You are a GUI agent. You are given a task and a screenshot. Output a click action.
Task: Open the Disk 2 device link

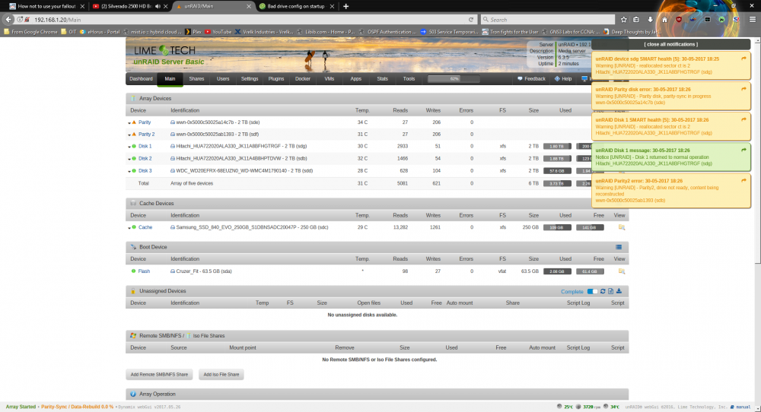(145, 158)
